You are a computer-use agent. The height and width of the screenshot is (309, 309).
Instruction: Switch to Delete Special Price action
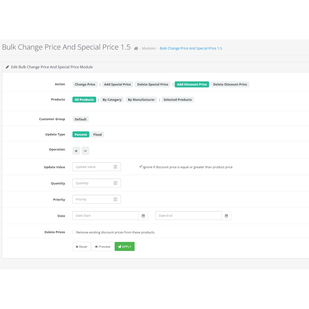coord(153,84)
